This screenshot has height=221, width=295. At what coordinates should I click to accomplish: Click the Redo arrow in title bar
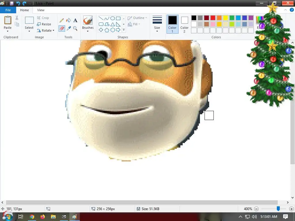click(x=24, y=3)
